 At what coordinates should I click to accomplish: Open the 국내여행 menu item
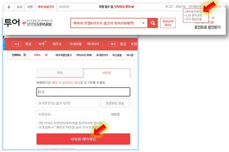point(75,44)
